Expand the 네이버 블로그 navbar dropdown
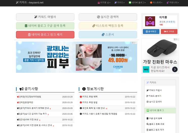This screenshot has height=133, width=188. (x=137, y=3)
